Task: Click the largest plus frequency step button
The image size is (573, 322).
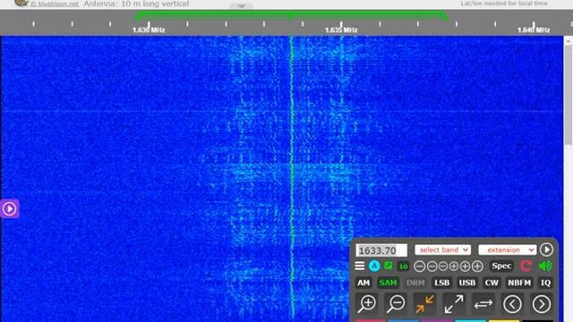Action: 477,267
